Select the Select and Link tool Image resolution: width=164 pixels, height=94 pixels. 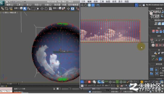pos(2,9)
